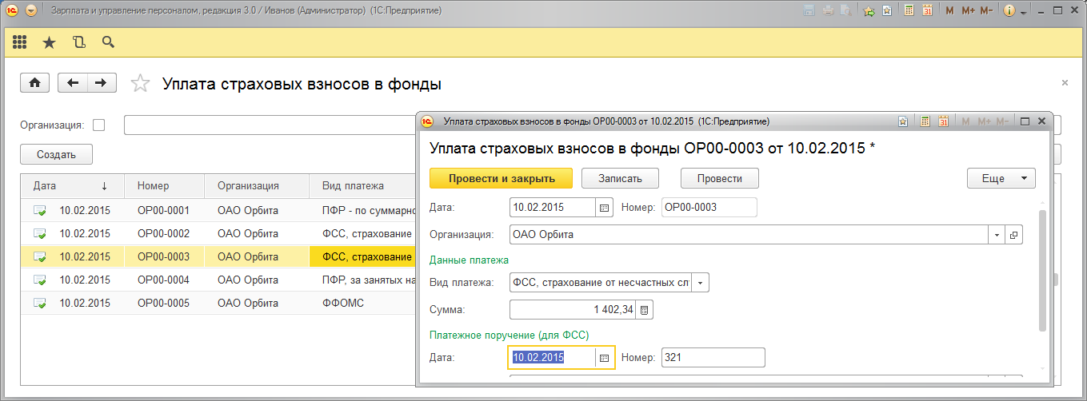Image resolution: width=1087 pixels, height=401 pixels.
Task: Click the Записать button
Action: click(x=621, y=178)
